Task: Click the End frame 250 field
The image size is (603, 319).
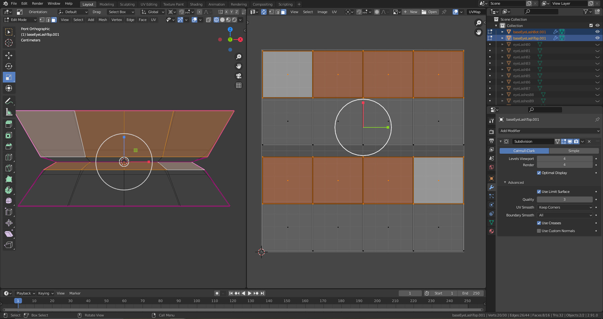Action: 471,293
